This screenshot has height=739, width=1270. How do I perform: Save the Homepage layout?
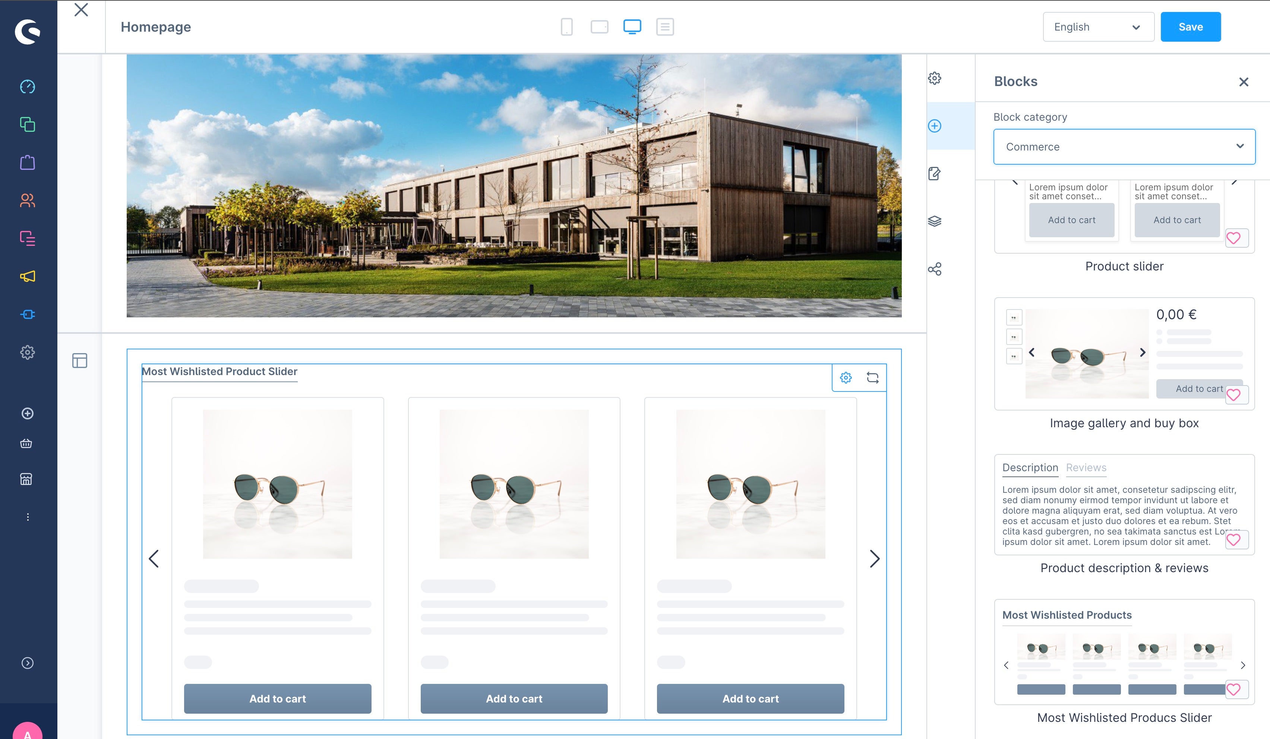pyautogui.click(x=1190, y=27)
